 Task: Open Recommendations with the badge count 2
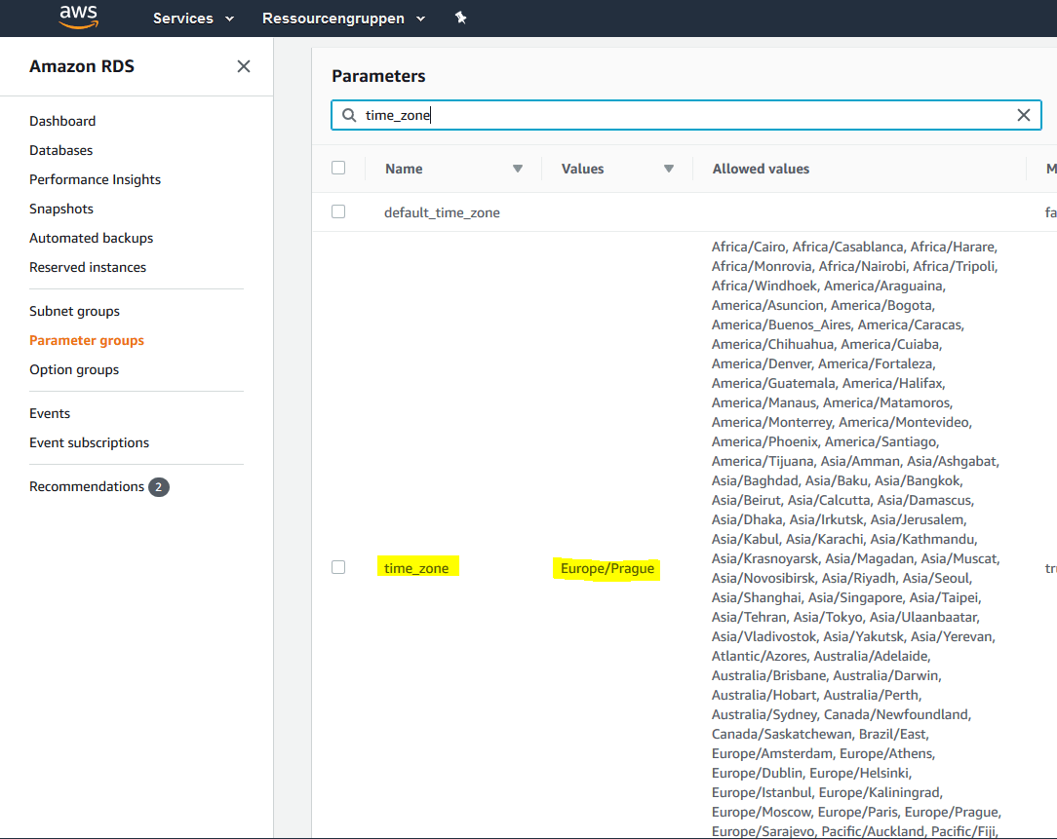[87, 486]
